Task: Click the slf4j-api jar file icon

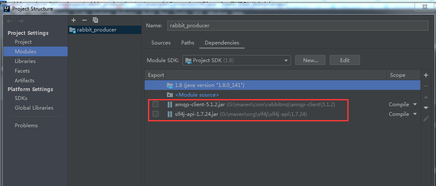Action: tap(169, 114)
